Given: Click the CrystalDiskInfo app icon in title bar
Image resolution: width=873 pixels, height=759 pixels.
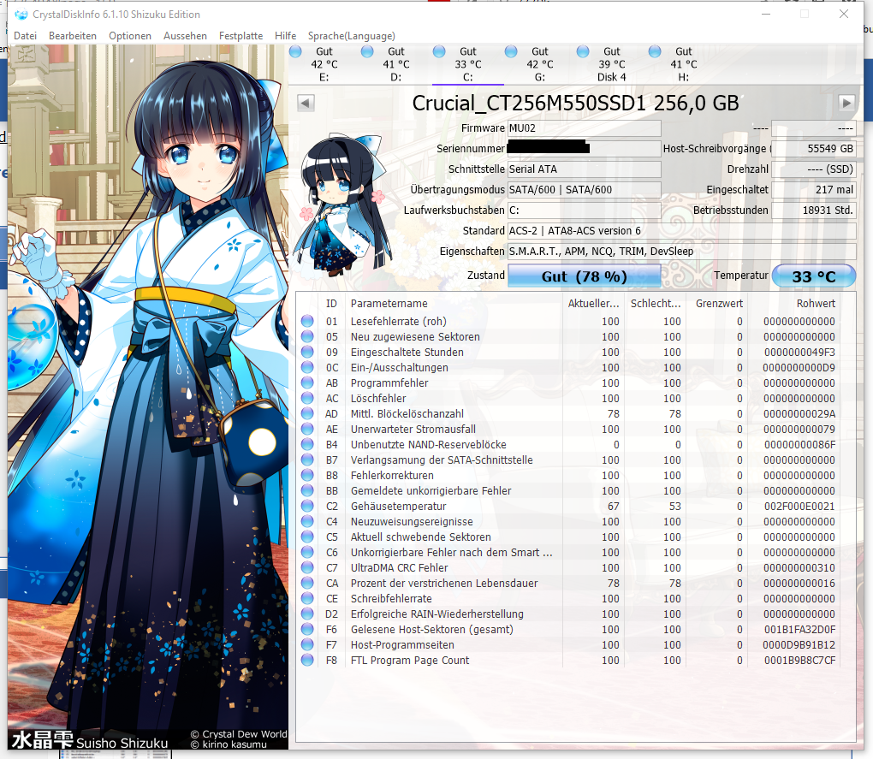Looking at the screenshot, I should tap(21, 15).
